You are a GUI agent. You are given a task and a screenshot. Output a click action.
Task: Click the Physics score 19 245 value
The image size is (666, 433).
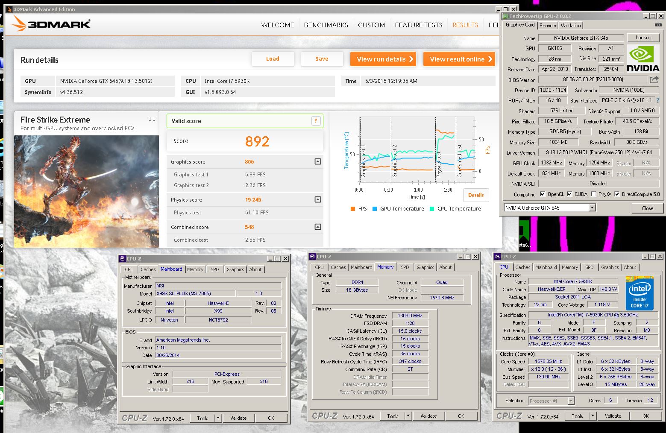coord(253,199)
